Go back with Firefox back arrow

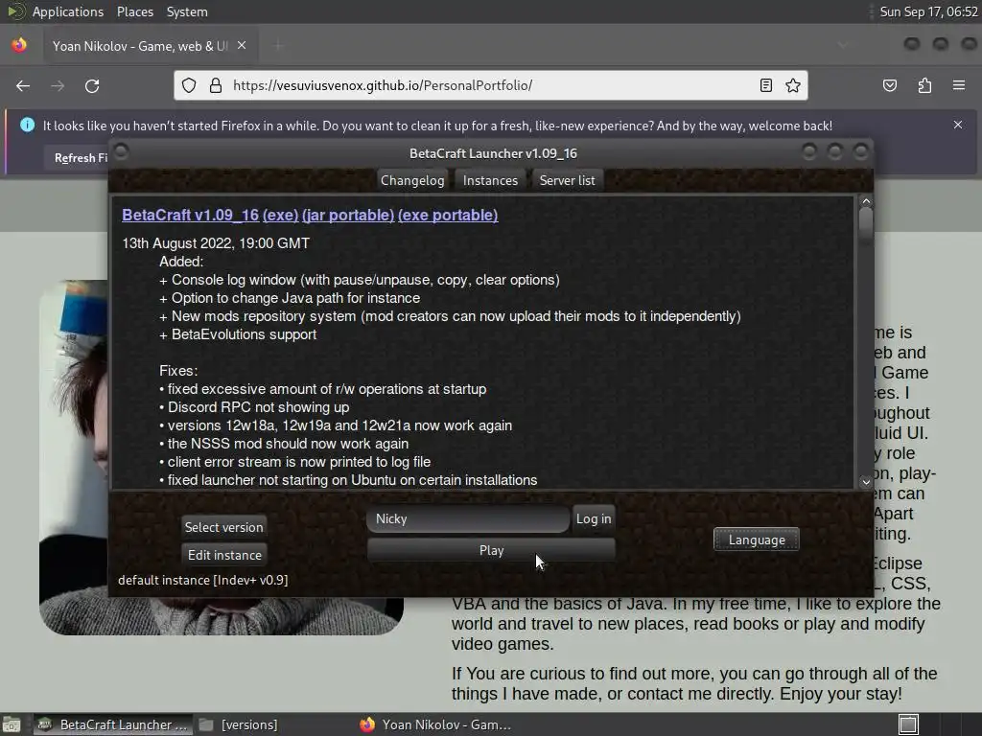(x=23, y=85)
